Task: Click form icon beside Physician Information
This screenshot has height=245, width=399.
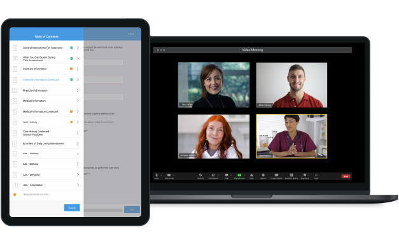Action: click(x=15, y=90)
